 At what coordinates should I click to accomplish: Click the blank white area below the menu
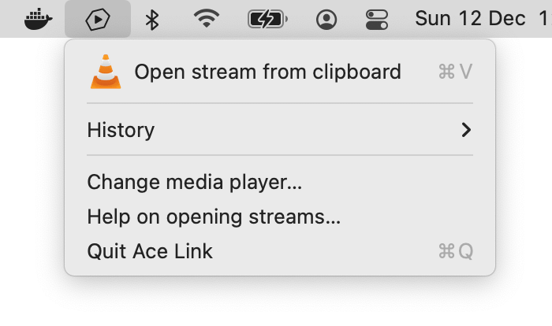276,303
